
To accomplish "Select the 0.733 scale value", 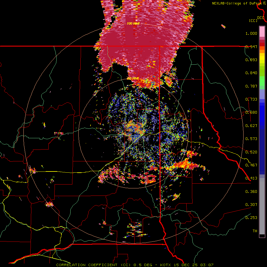I will coord(251,99).
